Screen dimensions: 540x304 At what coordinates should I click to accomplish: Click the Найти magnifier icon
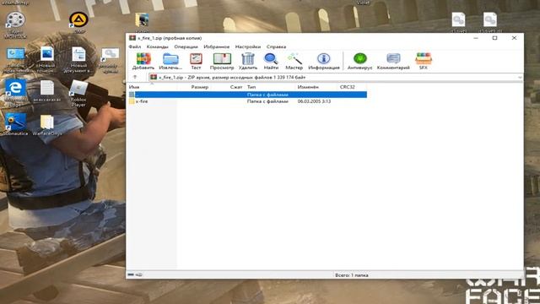tap(271, 59)
